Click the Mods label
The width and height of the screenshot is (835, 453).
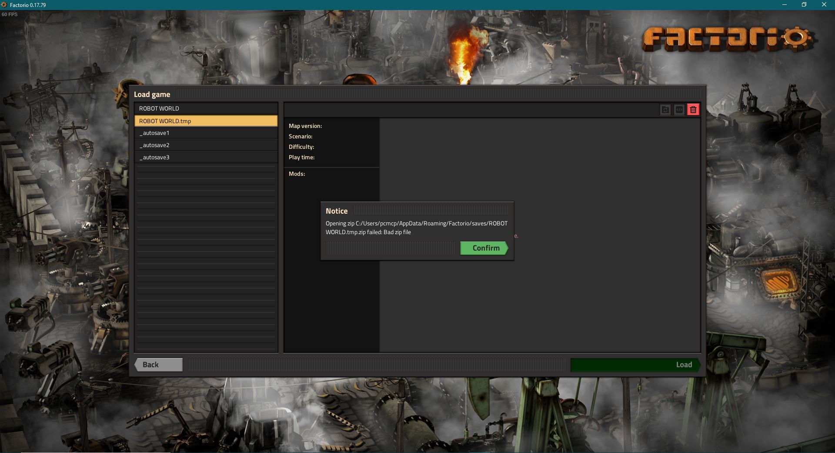click(297, 174)
